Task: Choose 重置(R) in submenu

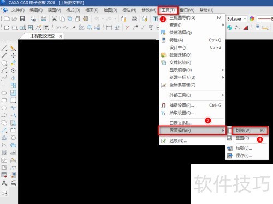Action: 247,138
